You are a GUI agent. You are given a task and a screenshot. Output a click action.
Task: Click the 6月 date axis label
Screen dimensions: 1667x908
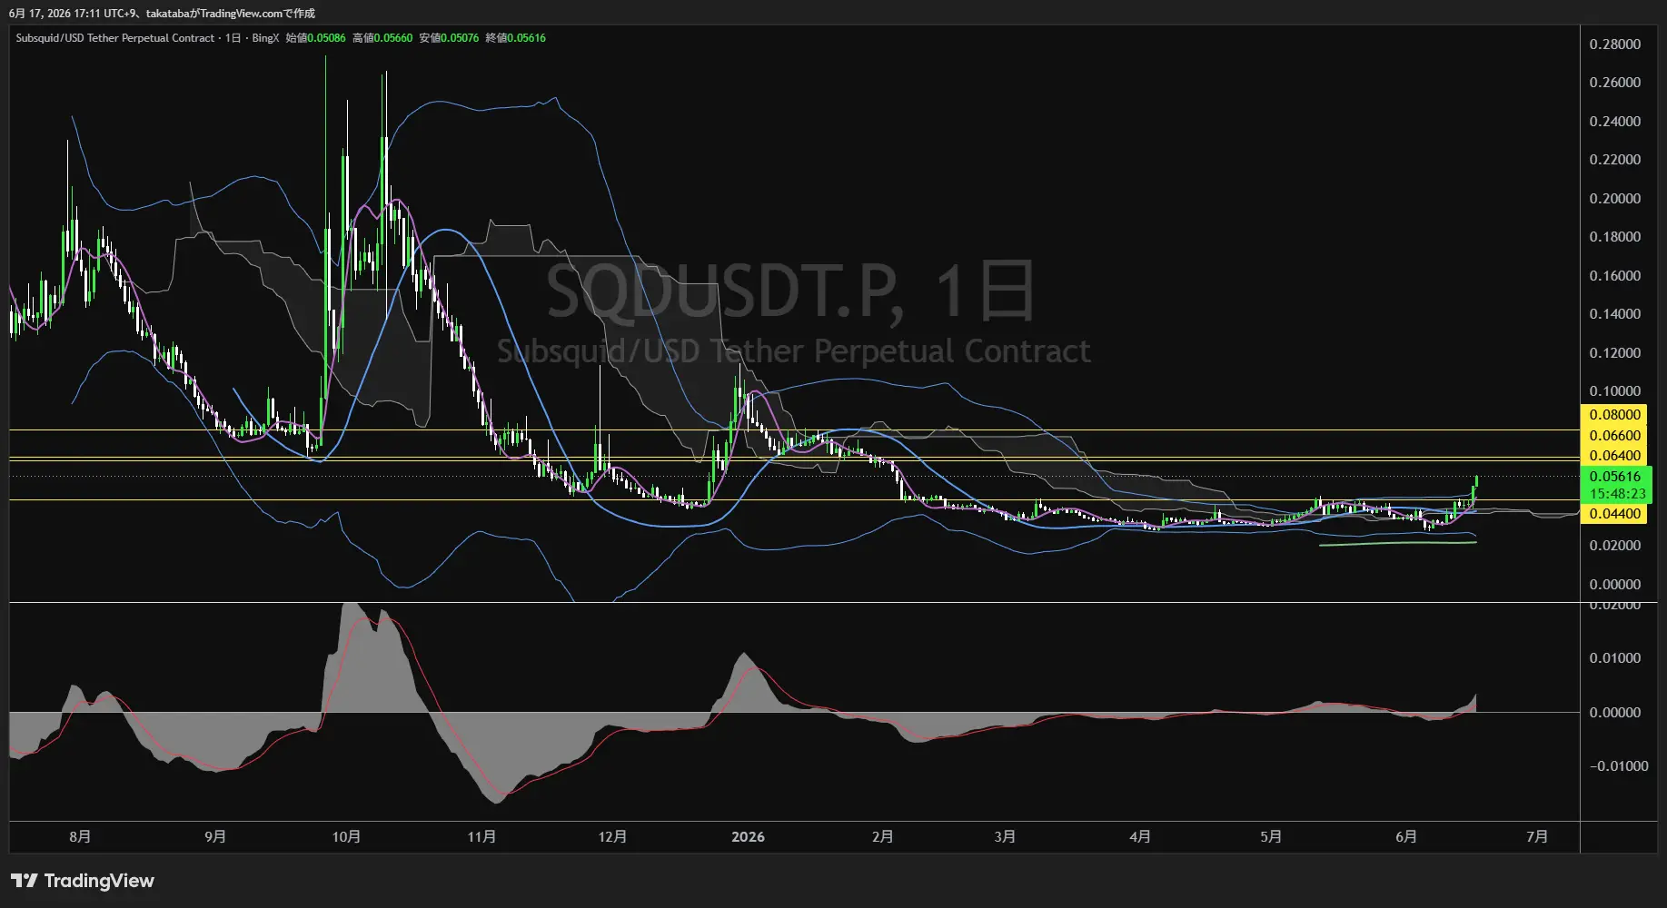point(1406,836)
